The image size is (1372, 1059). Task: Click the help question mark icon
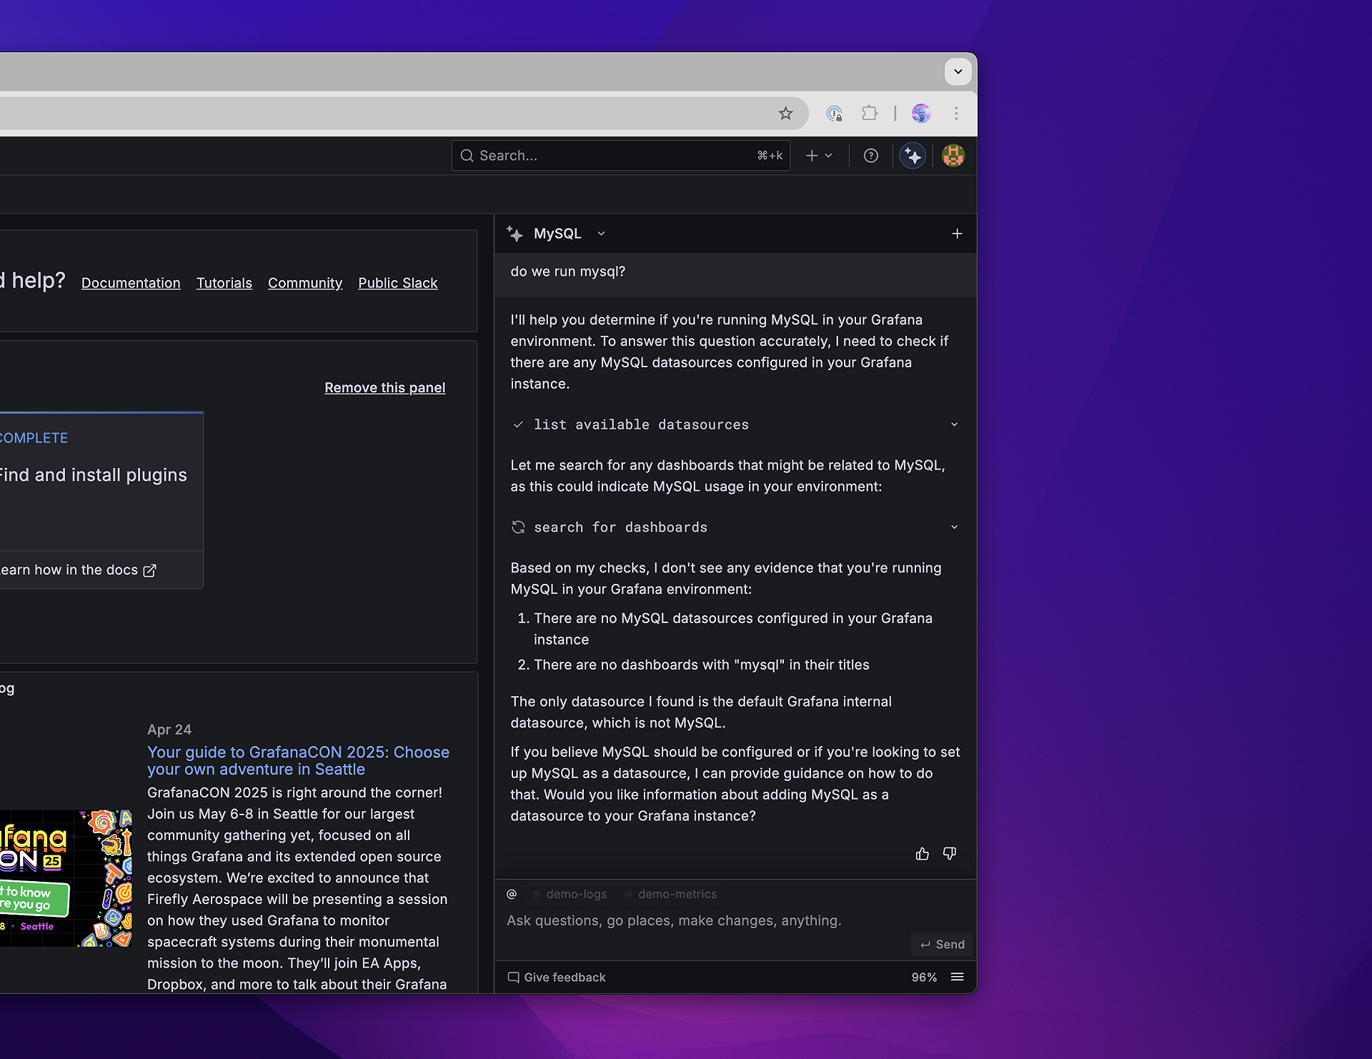[x=870, y=155]
